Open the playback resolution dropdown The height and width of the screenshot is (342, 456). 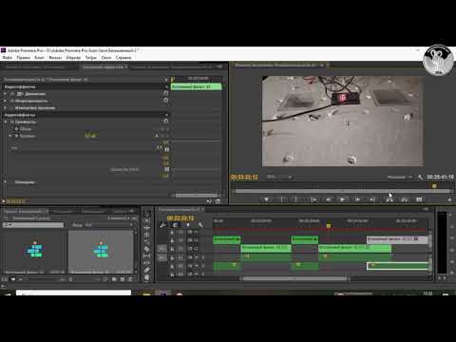(x=400, y=178)
